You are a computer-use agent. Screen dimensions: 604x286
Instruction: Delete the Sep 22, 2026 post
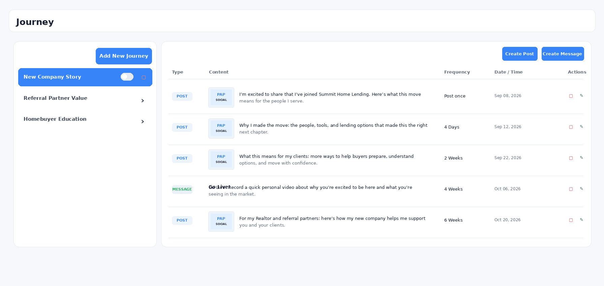(571, 158)
